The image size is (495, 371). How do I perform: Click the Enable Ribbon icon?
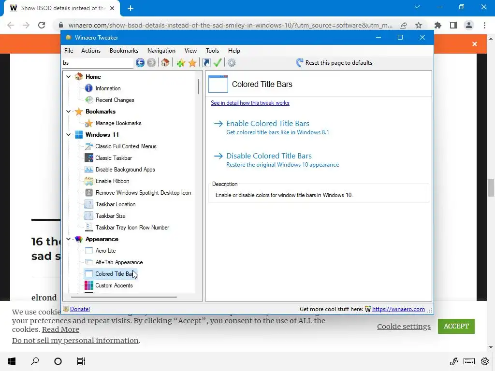pyautogui.click(x=89, y=181)
